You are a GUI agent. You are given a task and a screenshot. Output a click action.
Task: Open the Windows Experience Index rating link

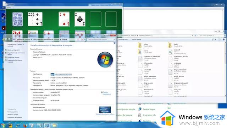[63, 74]
